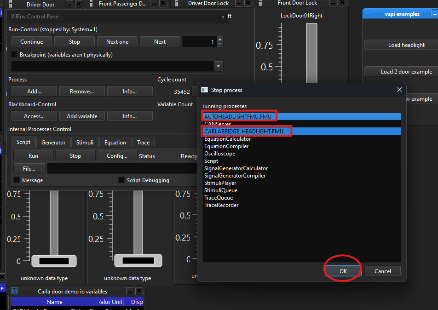Open the breakpoint dropdown list
Image resolution: width=438 pixels, height=310 pixels.
[218, 66]
